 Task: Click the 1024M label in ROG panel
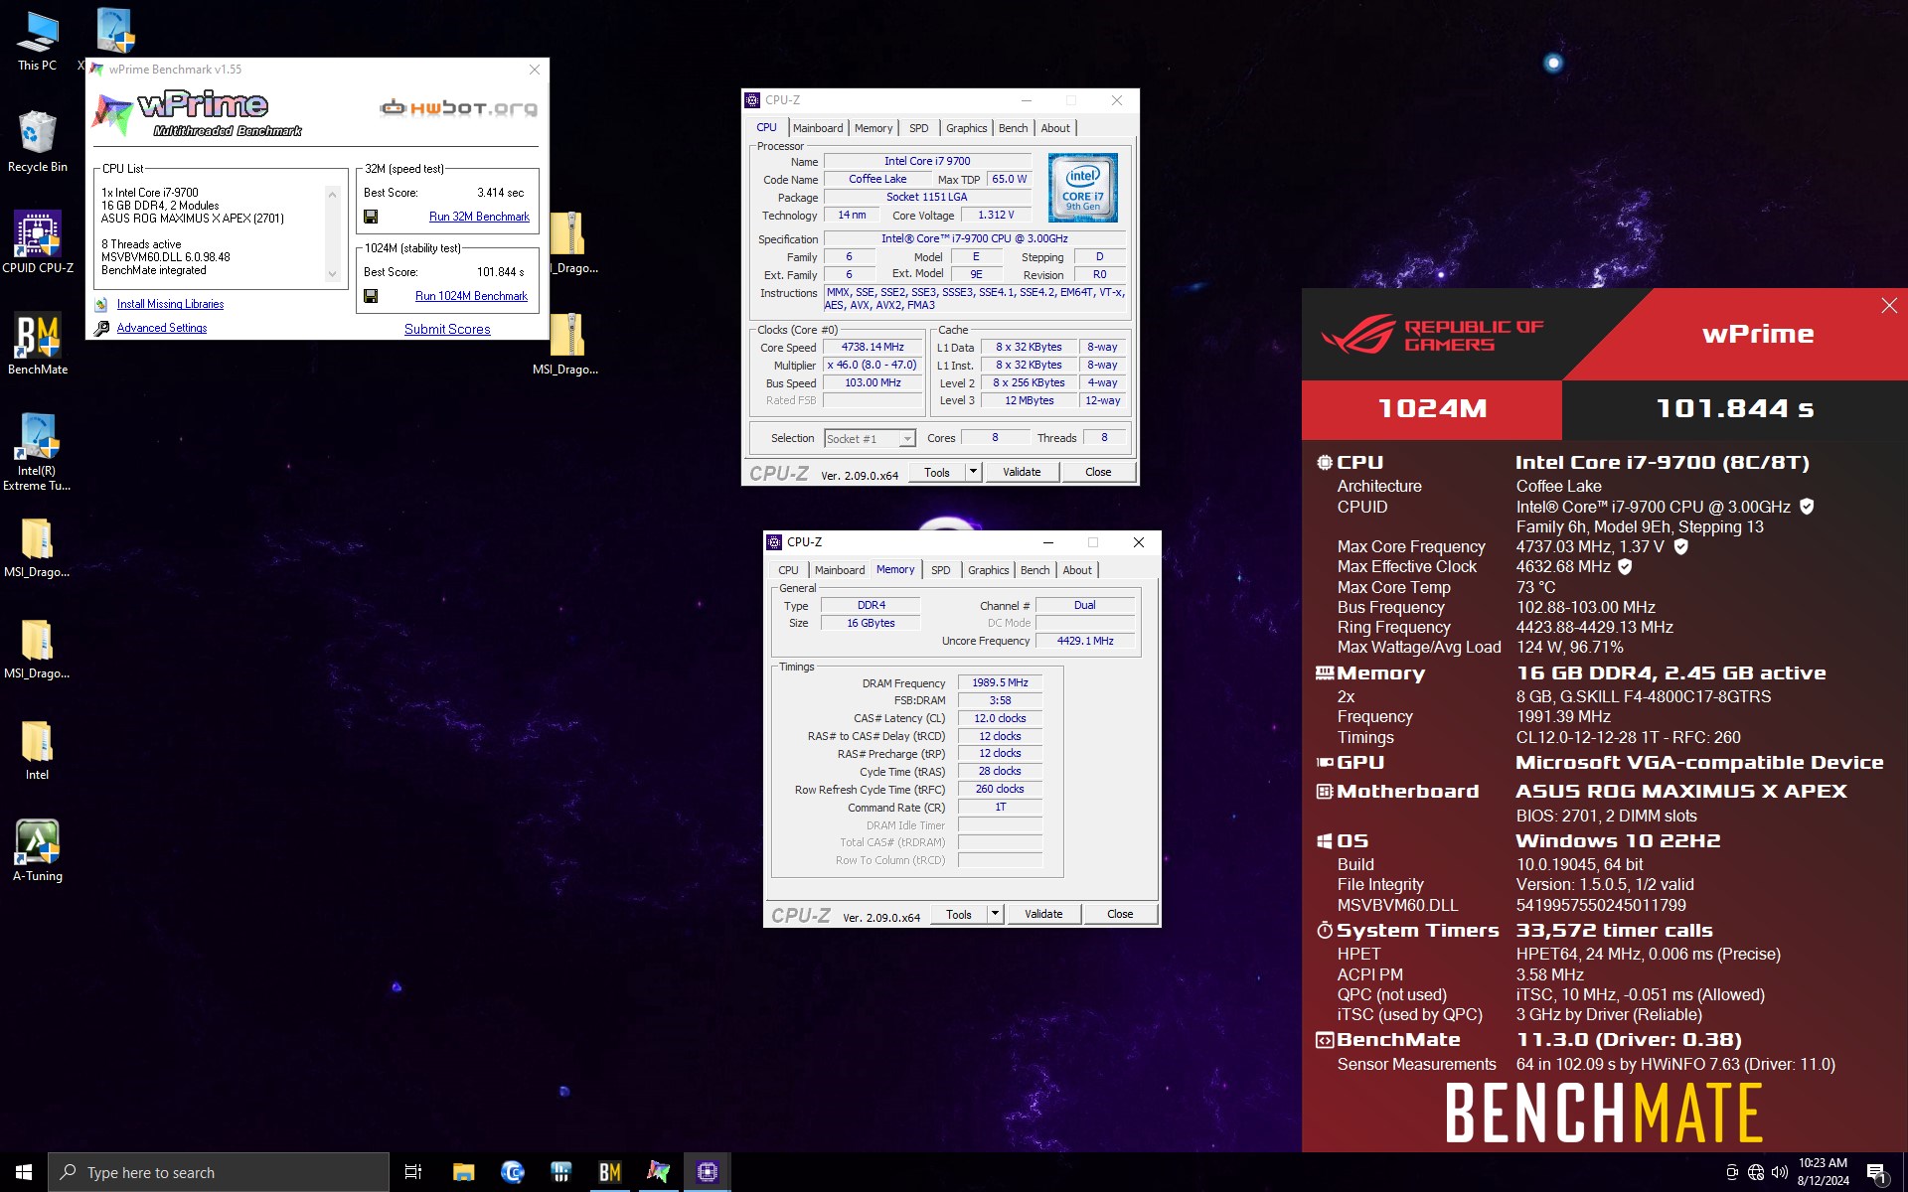pyautogui.click(x=1432, y=408)
